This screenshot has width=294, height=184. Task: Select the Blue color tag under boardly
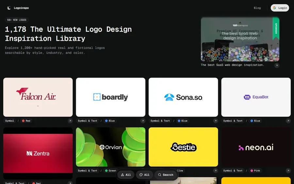pos(110,121)
